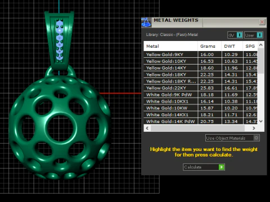Click the Library: Classic - (Fast)-Metal label
Image resolution: width=270 pixels, height=202 pixels.
[x=172, y=35]
